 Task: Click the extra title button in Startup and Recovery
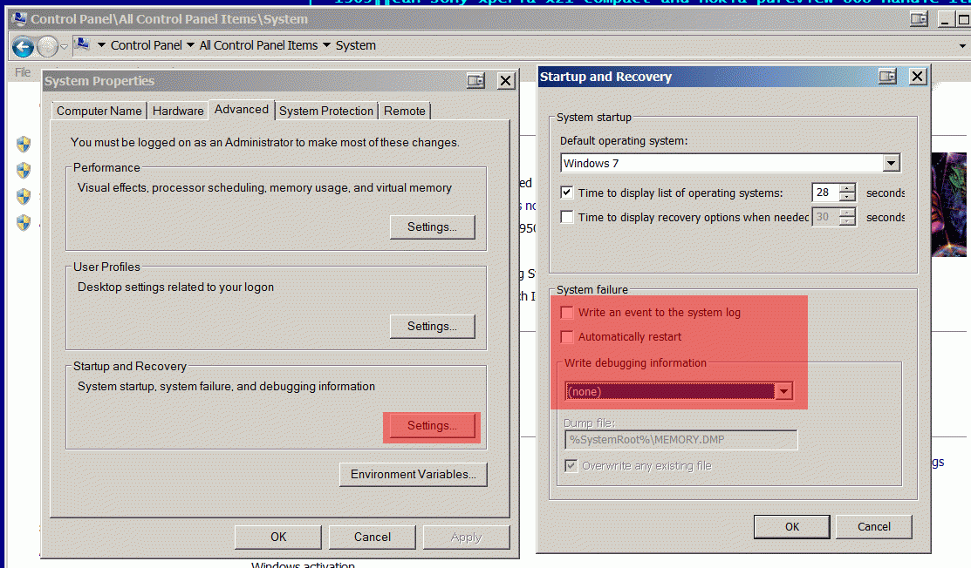[x=887, y=77]
